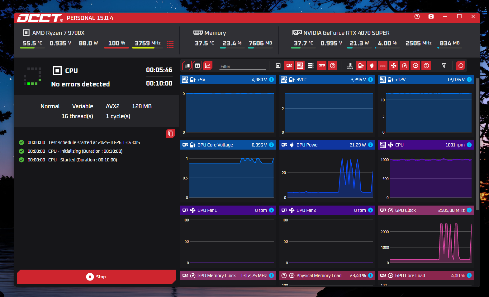Show info for the CPU fan sensor
Viewport: 489px width, 297px height.
pyautogui.click(x=469, y=145)
